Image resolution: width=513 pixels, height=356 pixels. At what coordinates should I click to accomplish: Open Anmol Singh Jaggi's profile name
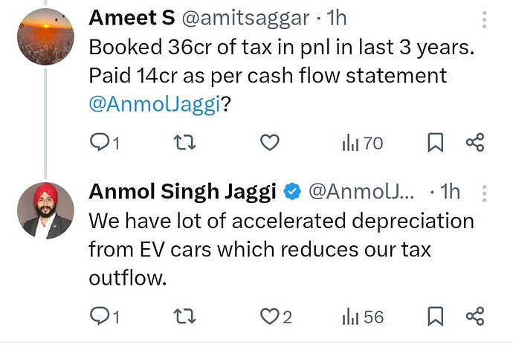coord(182,192)
